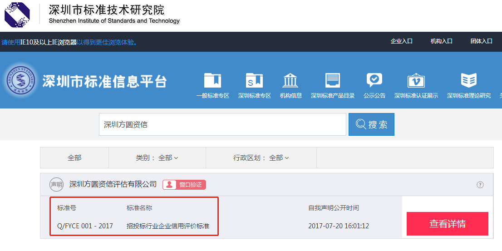Click the question mark help icon
The height and width of the screenshot is (251, 502).
[480, 185]
